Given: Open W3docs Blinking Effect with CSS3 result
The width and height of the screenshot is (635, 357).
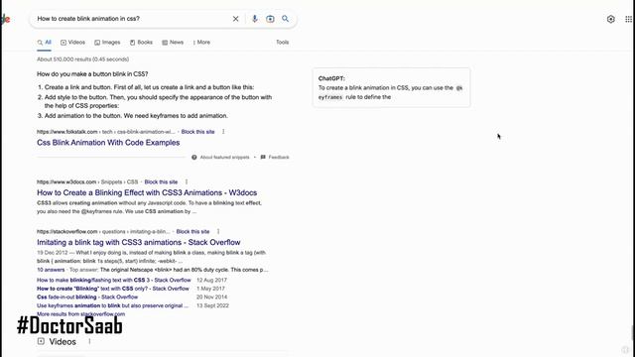Looking at the screenshot, I should [147, 192].
